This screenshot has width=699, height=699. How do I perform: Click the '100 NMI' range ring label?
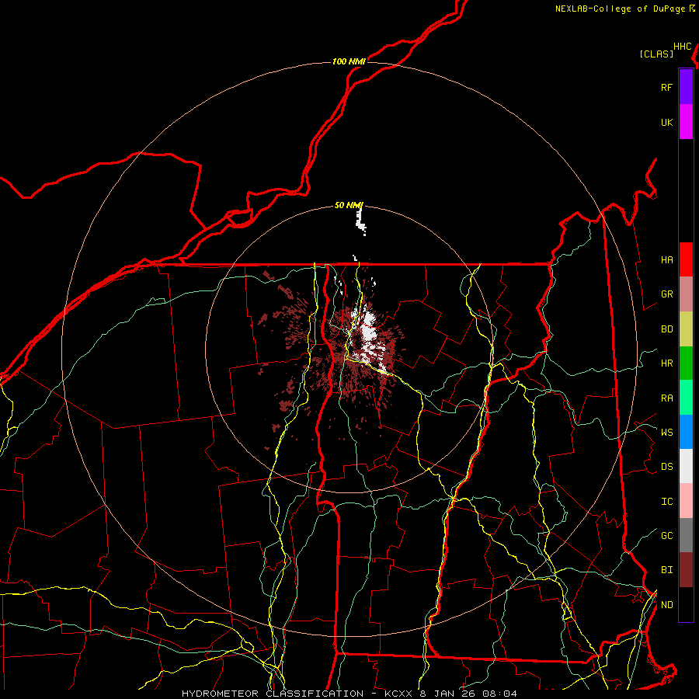[x=349, y=61]
